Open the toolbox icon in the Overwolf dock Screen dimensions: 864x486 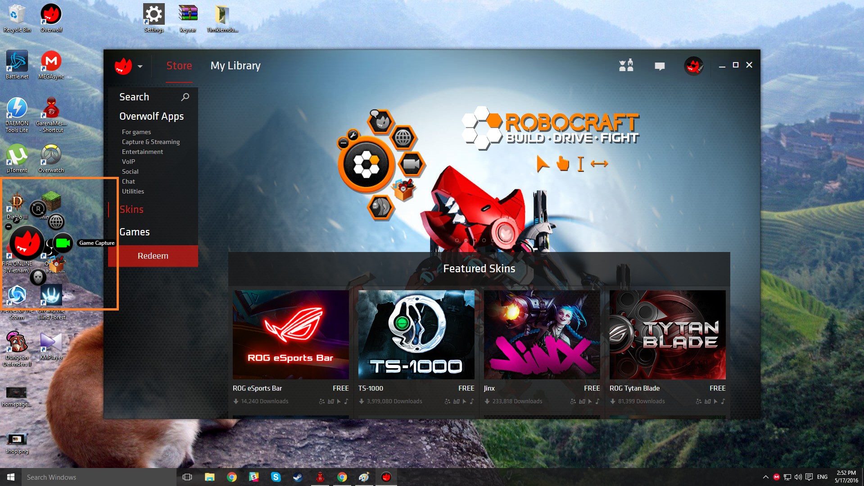(x=56, y=264)
